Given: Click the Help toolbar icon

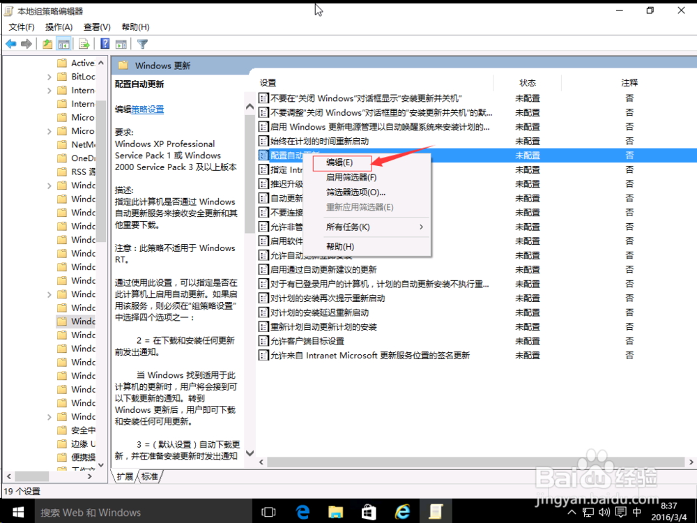Looking at the screenshot, I should coord(104,43).
